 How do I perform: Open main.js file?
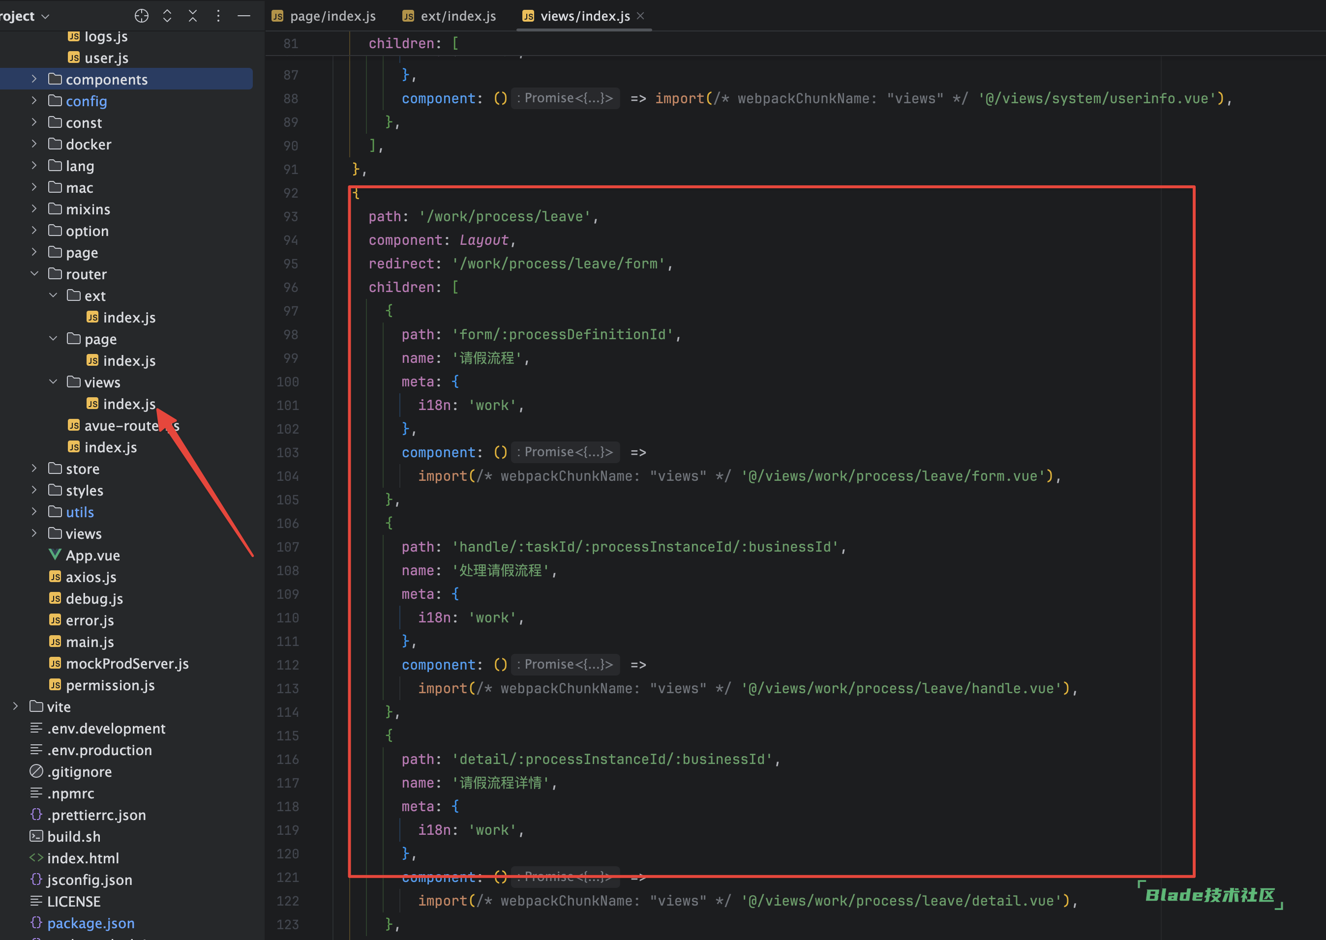tap(81, 642)
